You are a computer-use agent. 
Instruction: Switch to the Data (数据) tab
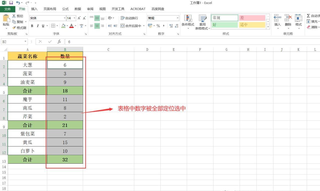coord(78,9)
